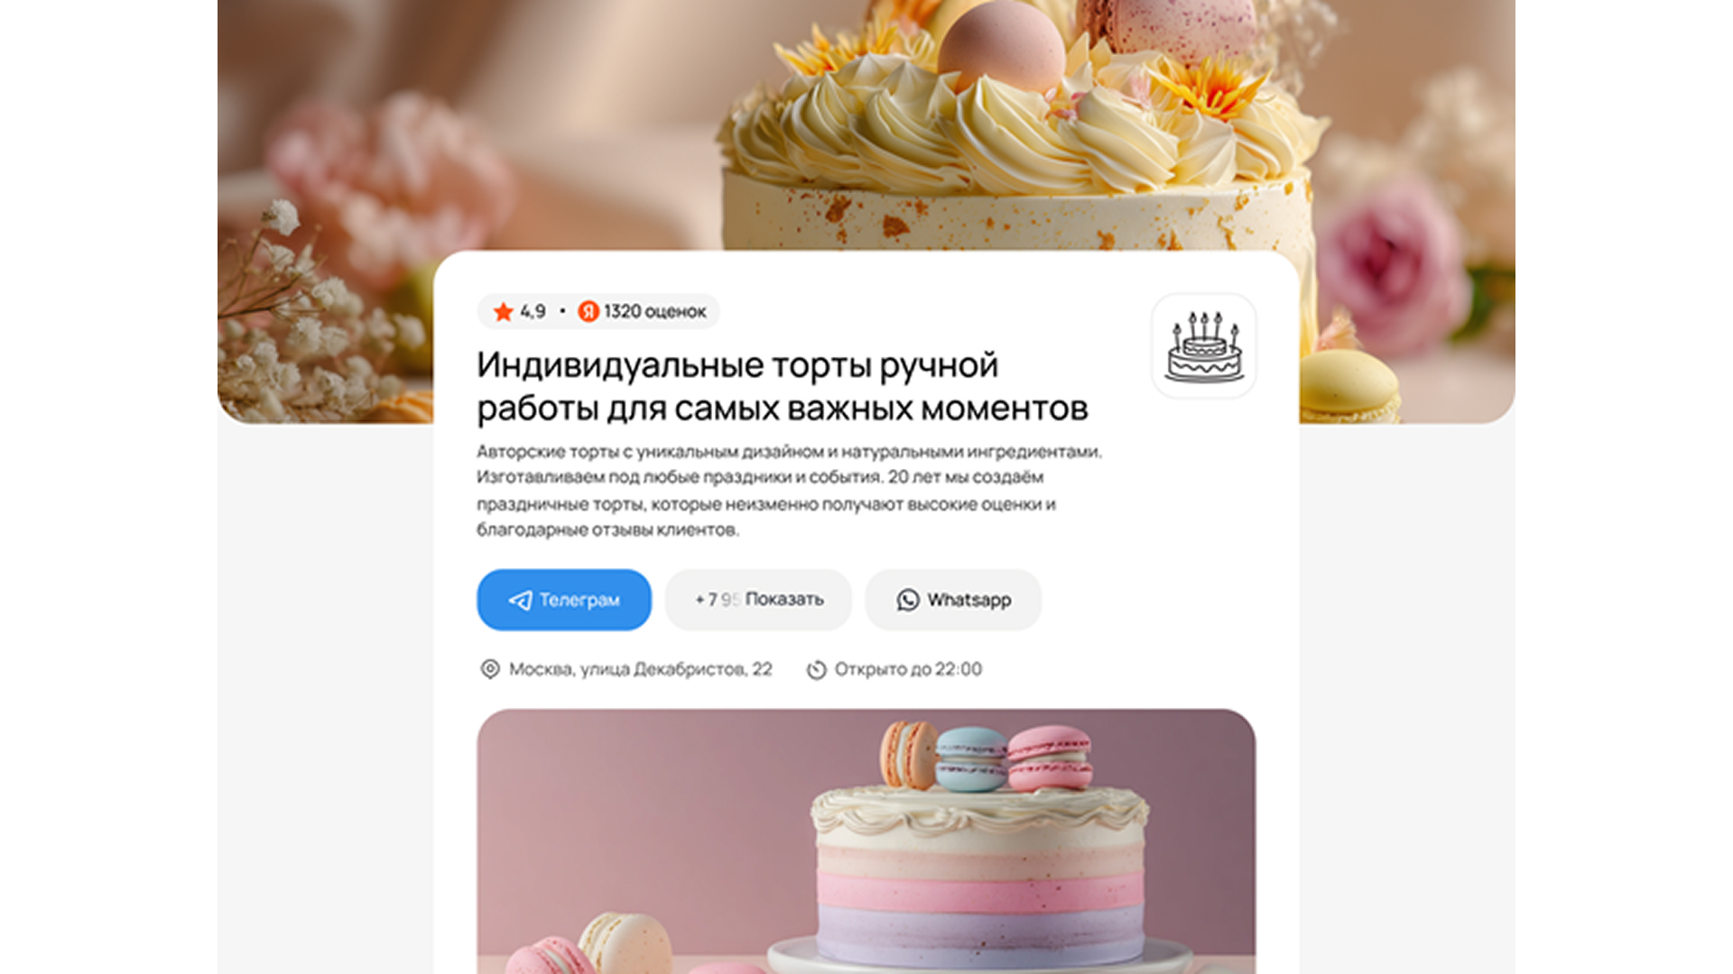Click the cake logo icon
The height and width of the screenshot is (974, 1733).
1204,345
